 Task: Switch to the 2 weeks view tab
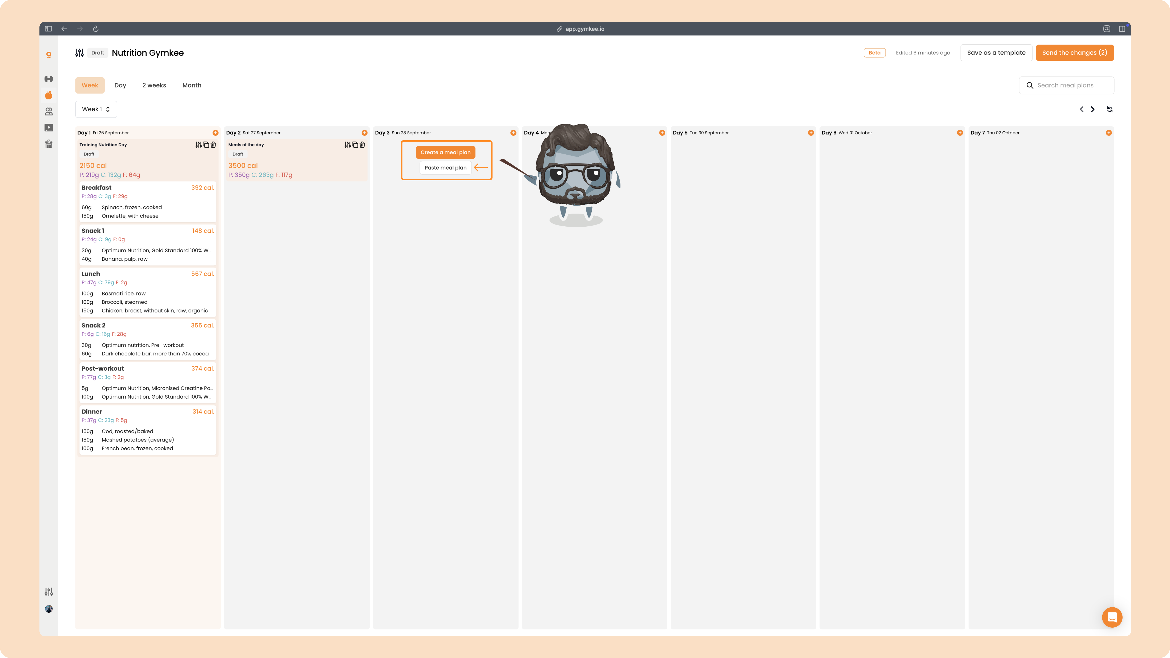coord(154,85)
